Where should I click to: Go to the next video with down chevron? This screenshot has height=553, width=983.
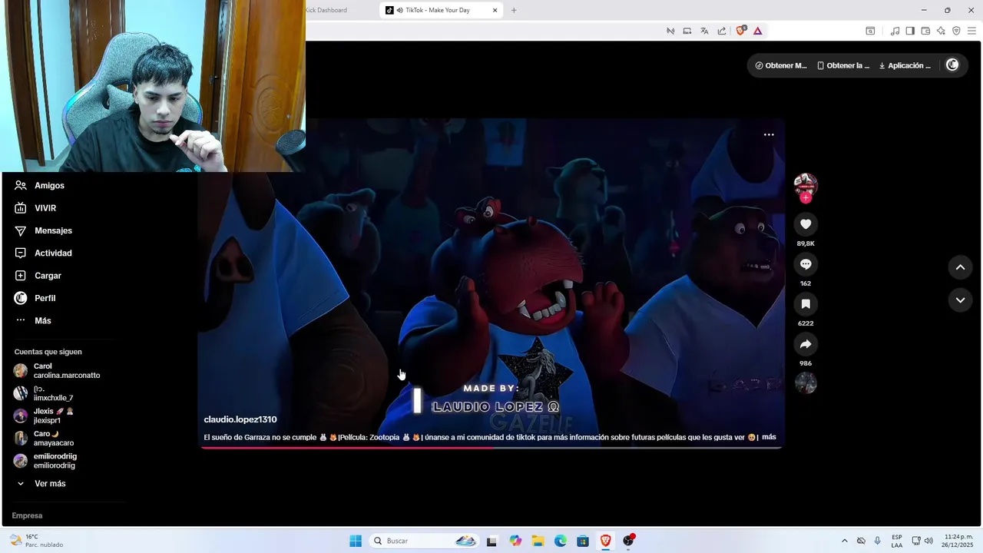(960, 300)
